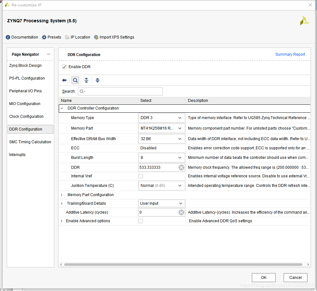
Task: Open the Memory Part dropdown
Action: 162,128
